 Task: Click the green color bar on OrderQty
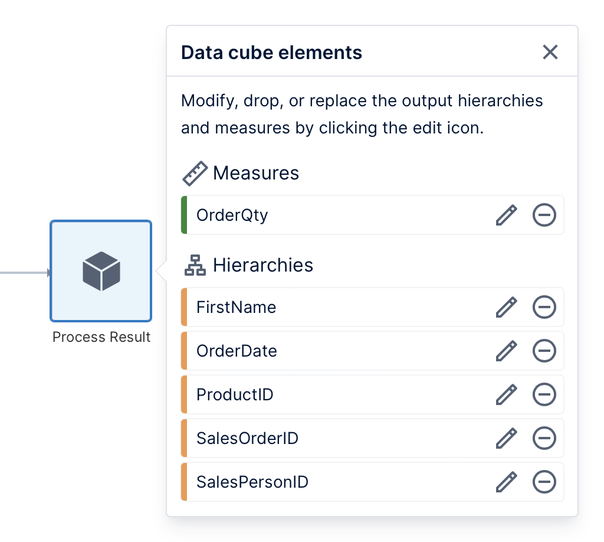coord(183,215)
